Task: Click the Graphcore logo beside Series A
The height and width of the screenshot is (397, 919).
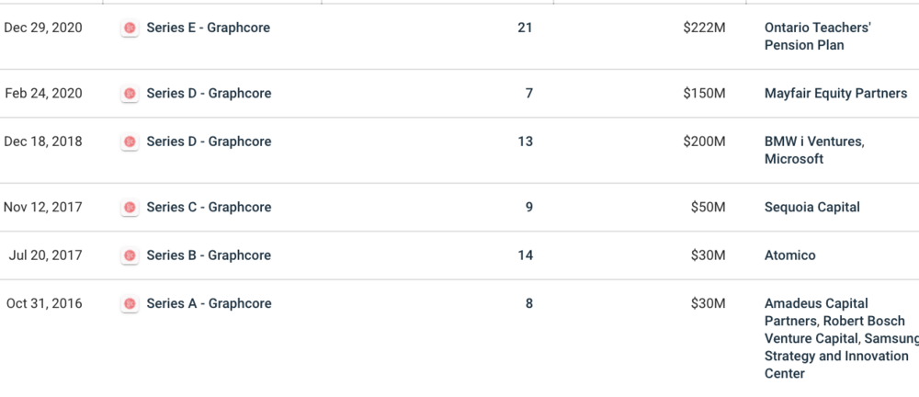Action: coord(130,304)
